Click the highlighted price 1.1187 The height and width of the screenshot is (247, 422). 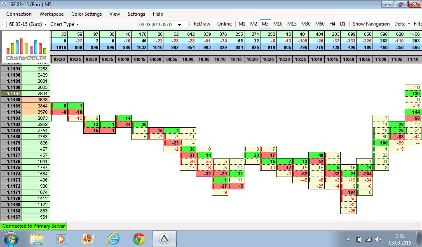click(x=11, y=93)
